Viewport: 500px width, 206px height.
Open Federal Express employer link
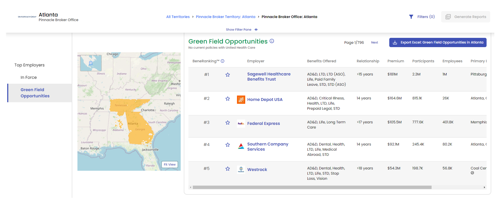point(264,124)
